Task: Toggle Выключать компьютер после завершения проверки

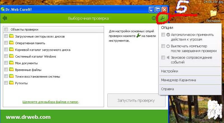Action: tap(163, 46)
